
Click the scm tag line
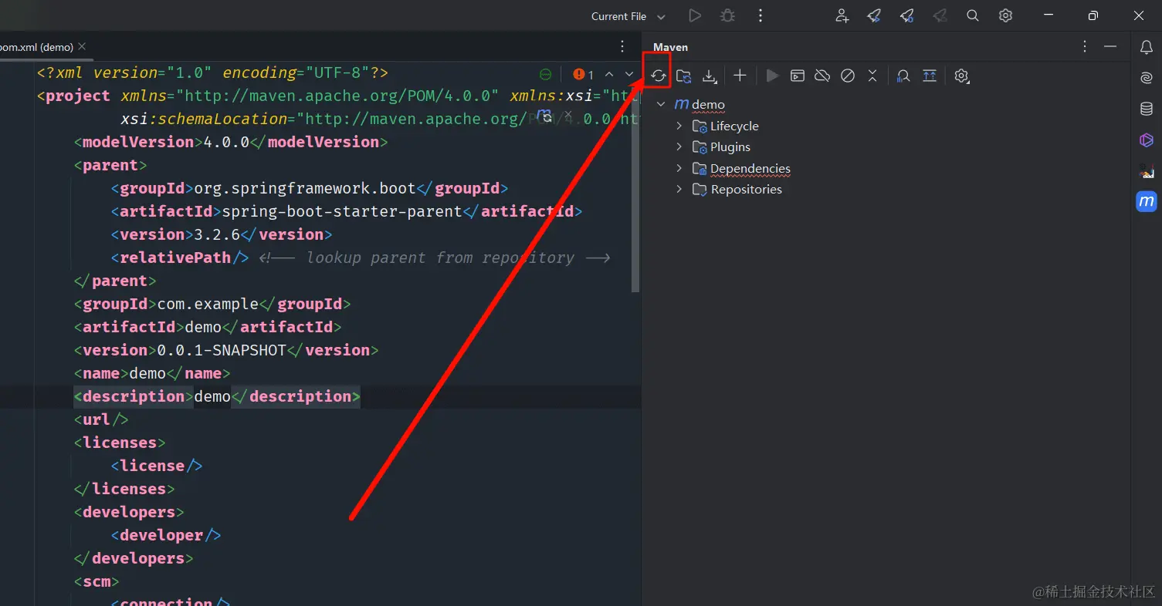coord(97,581)
